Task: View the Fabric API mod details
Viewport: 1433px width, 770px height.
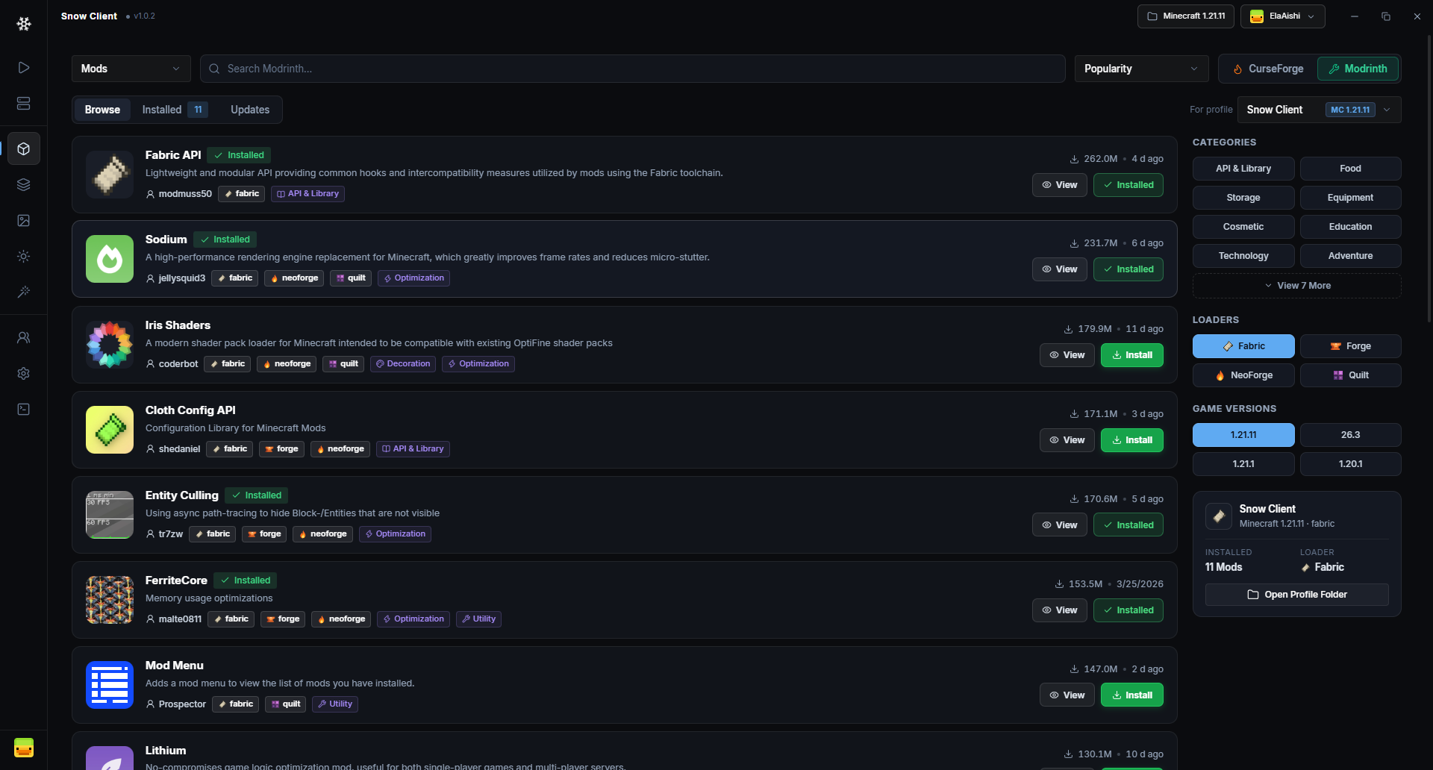Action: [1060, 185]
